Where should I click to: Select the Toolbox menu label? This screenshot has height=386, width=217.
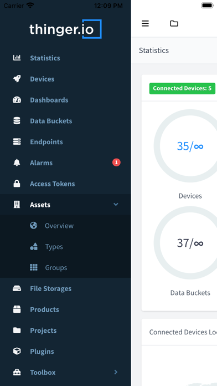coord(43,372)
